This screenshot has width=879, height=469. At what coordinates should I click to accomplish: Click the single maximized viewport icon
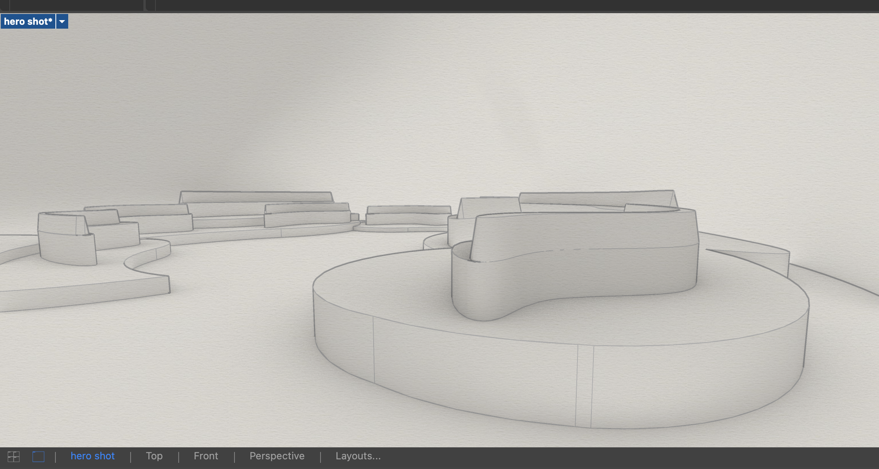[x=39, y=457]
